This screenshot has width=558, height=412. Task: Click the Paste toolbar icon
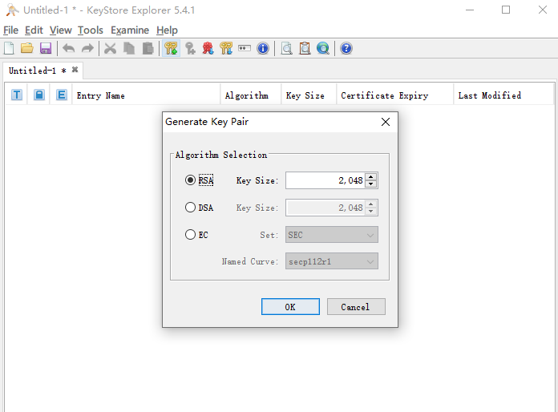point(148,48)
